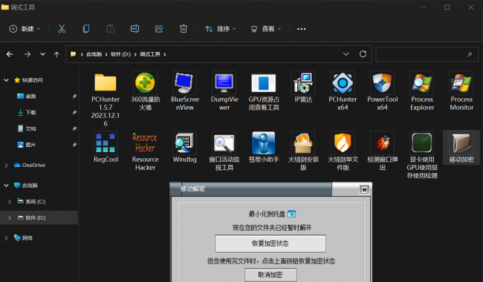Click 此电脑 in the address breadcrumb
483x282 pixels.
tap(94, 54)
